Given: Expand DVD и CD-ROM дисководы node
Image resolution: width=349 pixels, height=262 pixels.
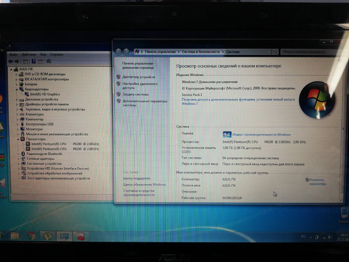Looking at the screenshot, I should 17,75.
